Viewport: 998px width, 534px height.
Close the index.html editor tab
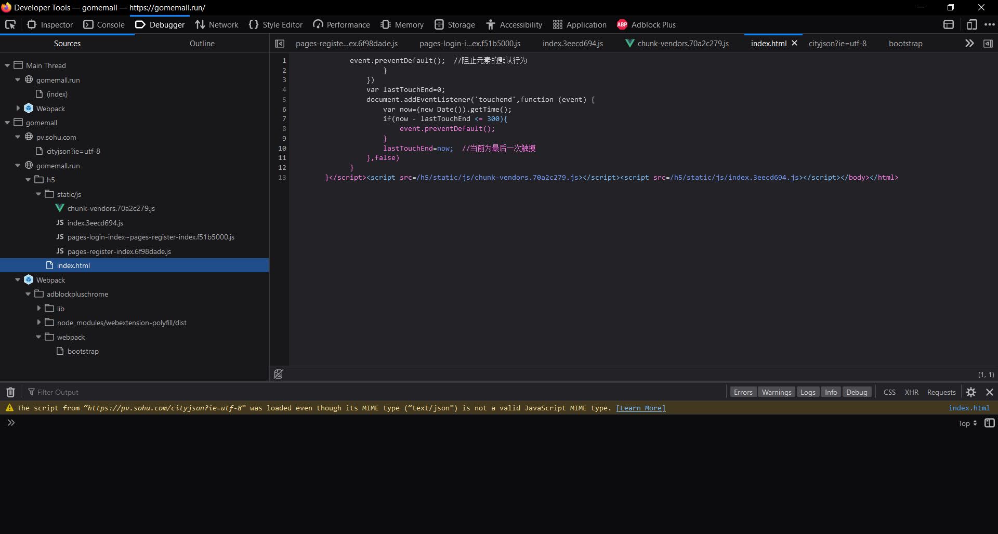(x=794, y=43)
